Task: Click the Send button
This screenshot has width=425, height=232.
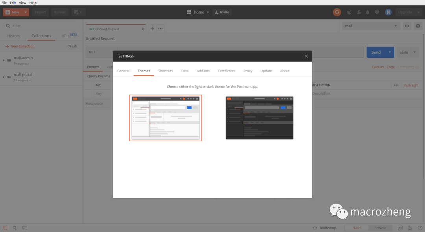Action: [376, 52]
